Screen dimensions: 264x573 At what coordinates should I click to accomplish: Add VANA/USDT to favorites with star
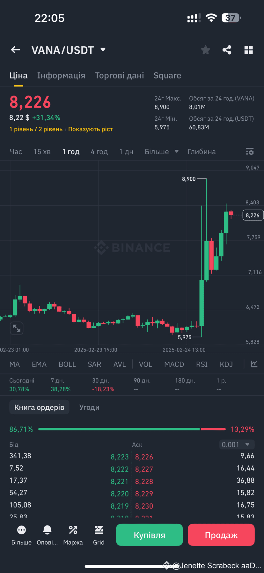coord(206,50)
